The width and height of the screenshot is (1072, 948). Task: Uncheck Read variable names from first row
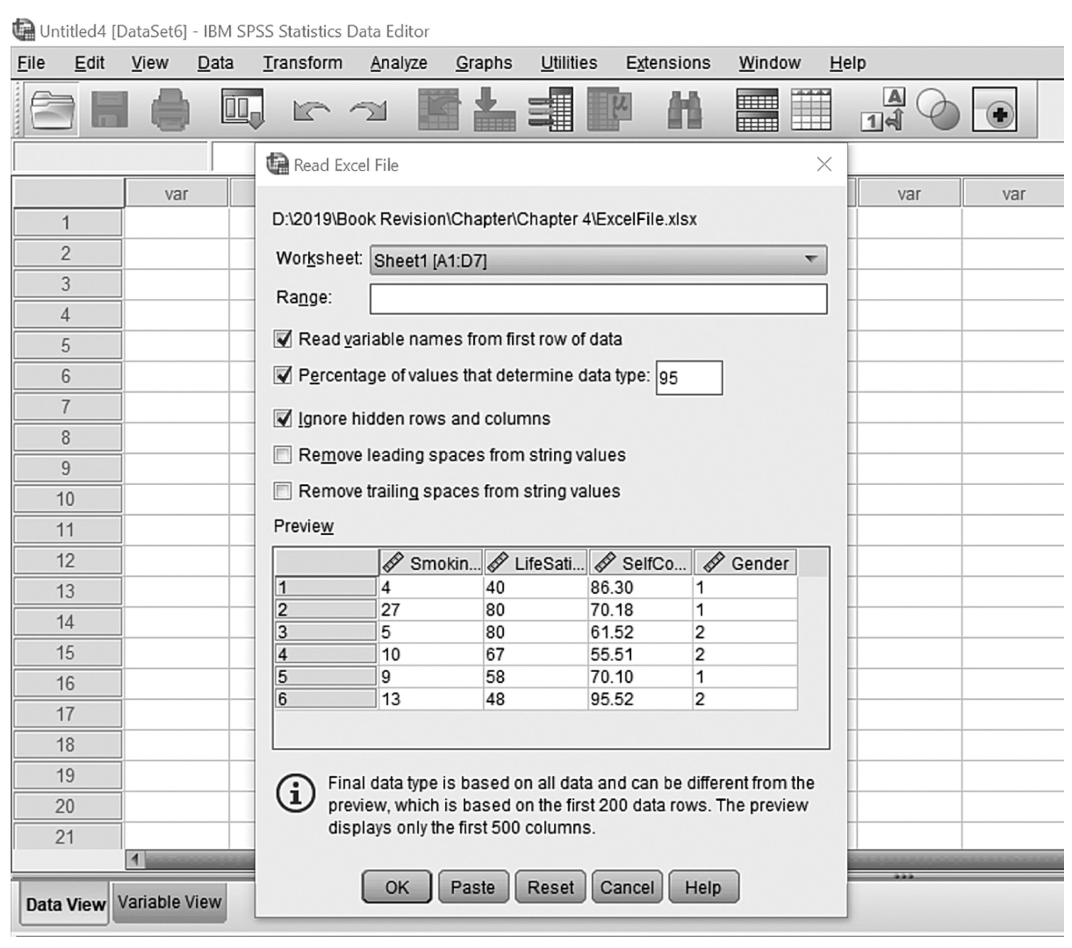click(x=282, y=339)
